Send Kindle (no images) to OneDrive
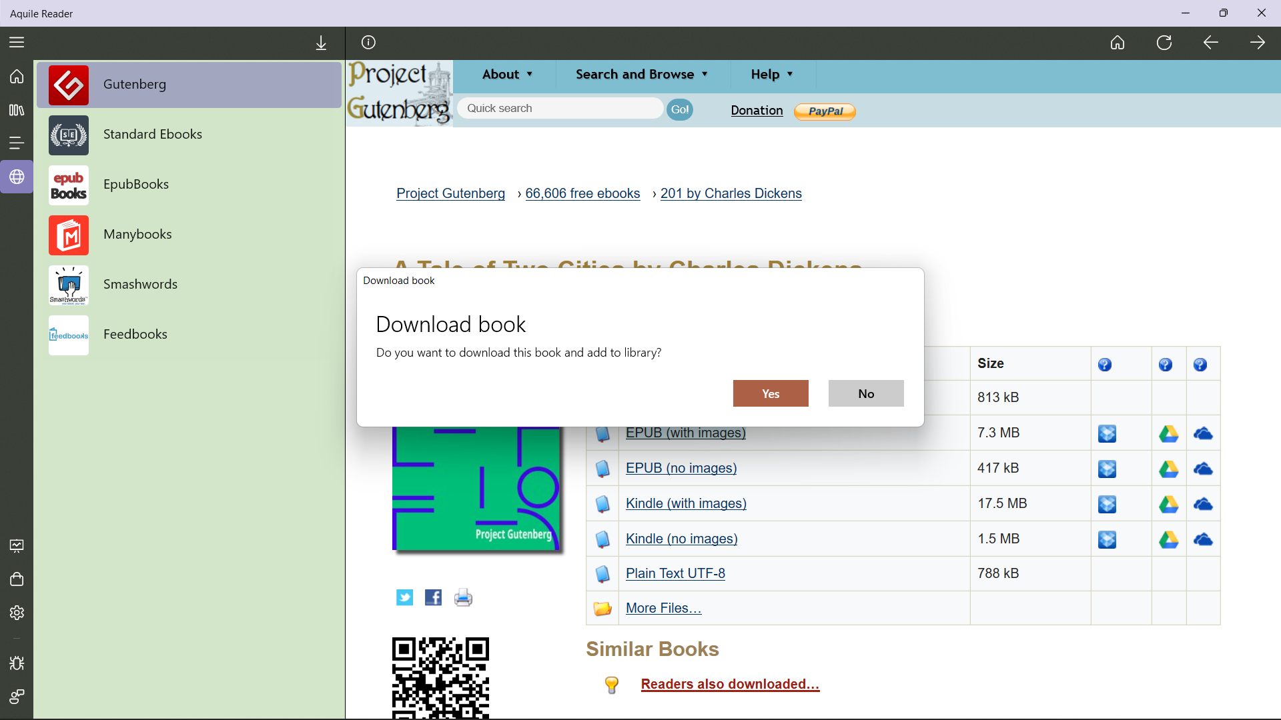This screenshot has height=720, width=1281. (x=1203, y=539)
